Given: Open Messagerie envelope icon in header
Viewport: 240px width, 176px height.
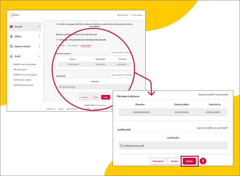Looking at the screenshot, I should click(118, 15).
